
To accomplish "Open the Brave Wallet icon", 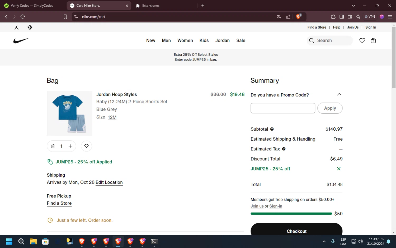I will coord(350,17).
